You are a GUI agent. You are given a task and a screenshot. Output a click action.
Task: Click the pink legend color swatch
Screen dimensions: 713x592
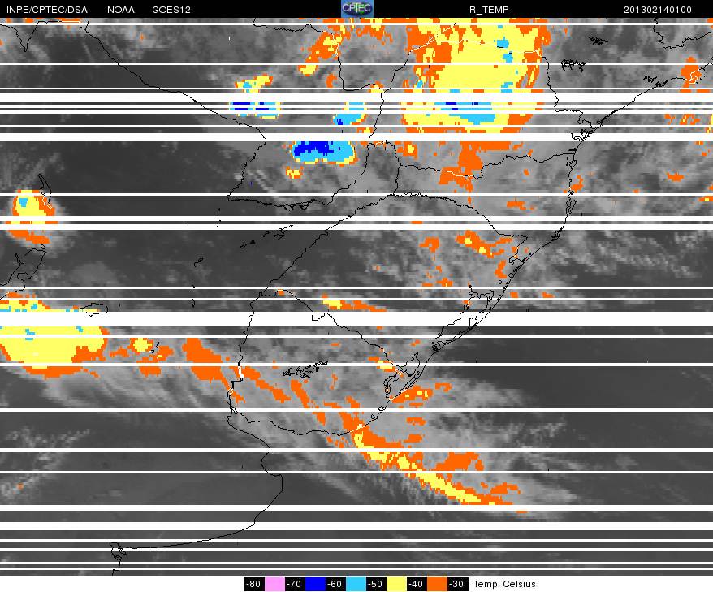[x=274, y=584]
